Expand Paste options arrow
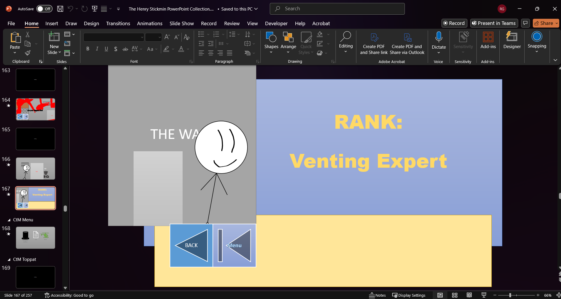The image size is (561, 299). click(x=15, y=53)
